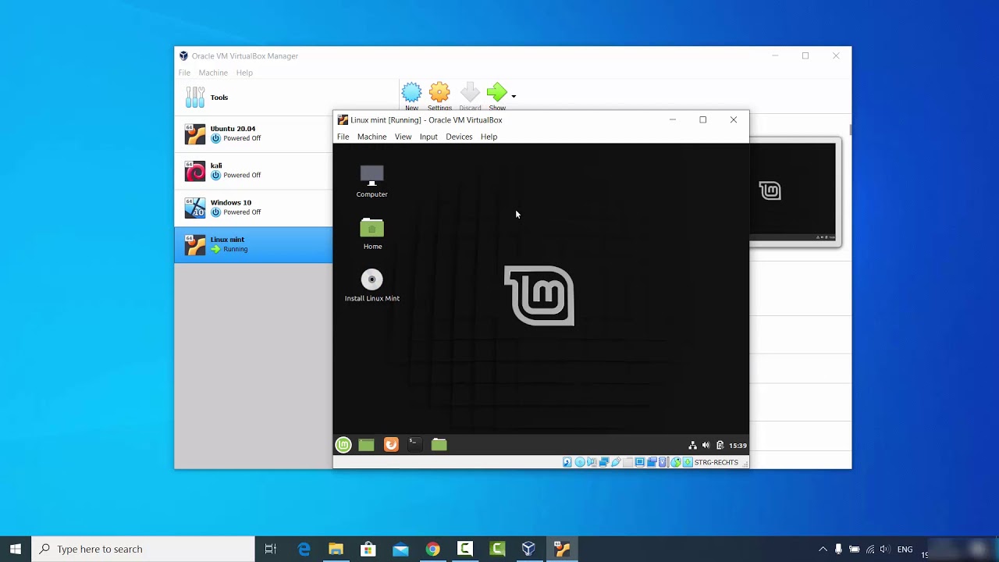The image size is (999, 562).
Task: Click the update manager icon in the Mint tray
Action: click(720, 446)
